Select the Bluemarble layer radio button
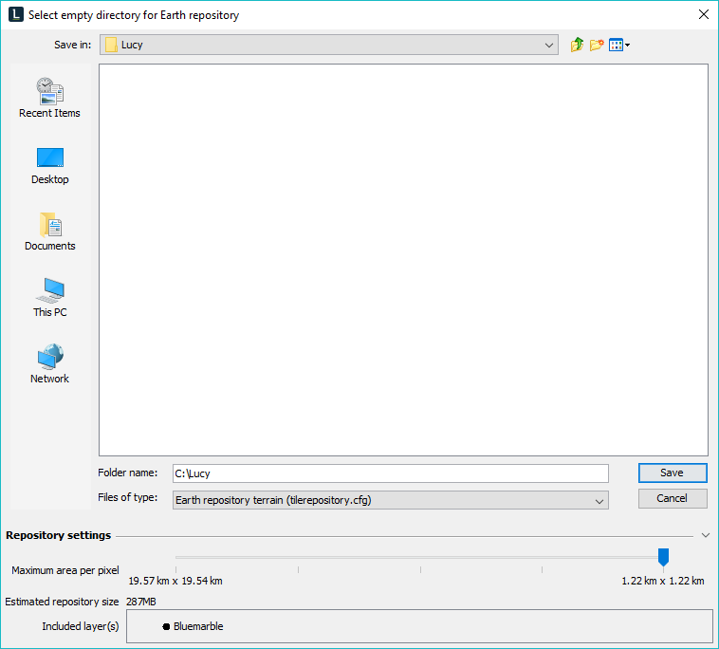Screen dimensions: 719x649 tap(166, 626)
